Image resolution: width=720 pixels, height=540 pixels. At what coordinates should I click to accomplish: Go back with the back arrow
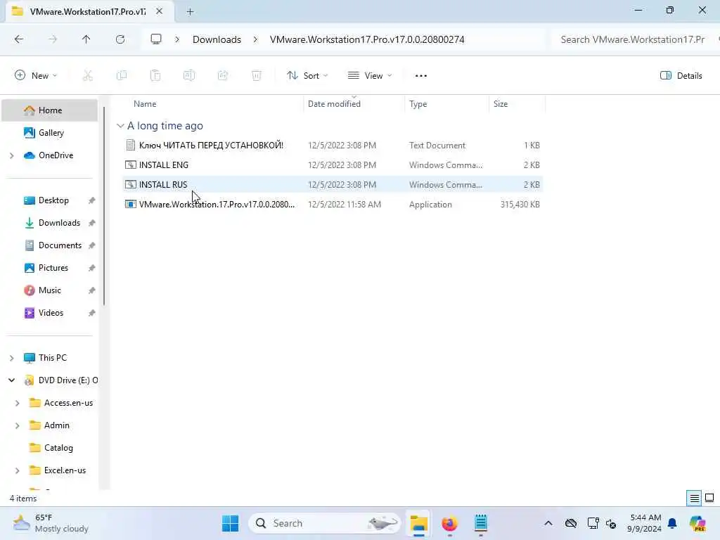pos(19,39)
